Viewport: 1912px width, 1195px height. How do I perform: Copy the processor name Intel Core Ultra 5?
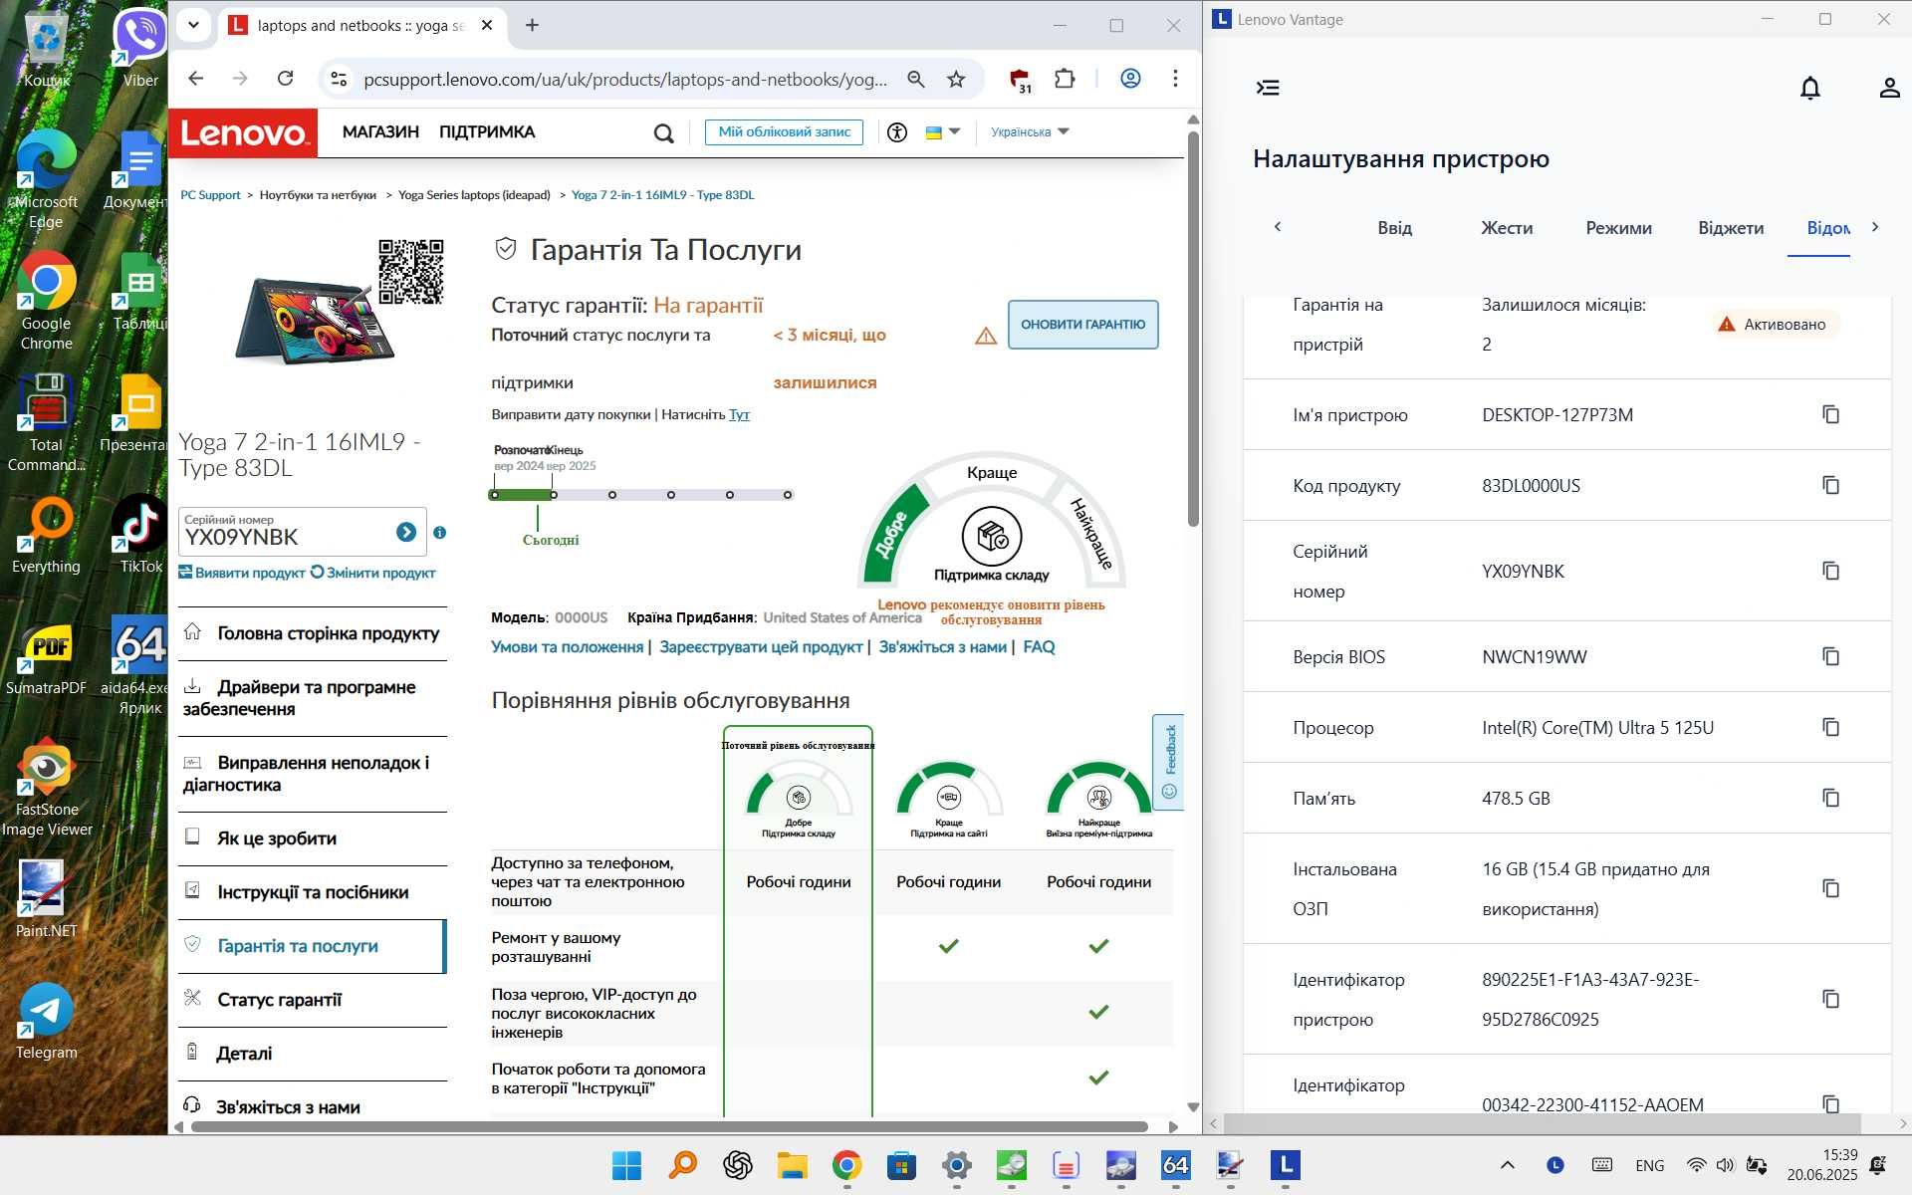pyautogui.click(x=1830, y=727)
